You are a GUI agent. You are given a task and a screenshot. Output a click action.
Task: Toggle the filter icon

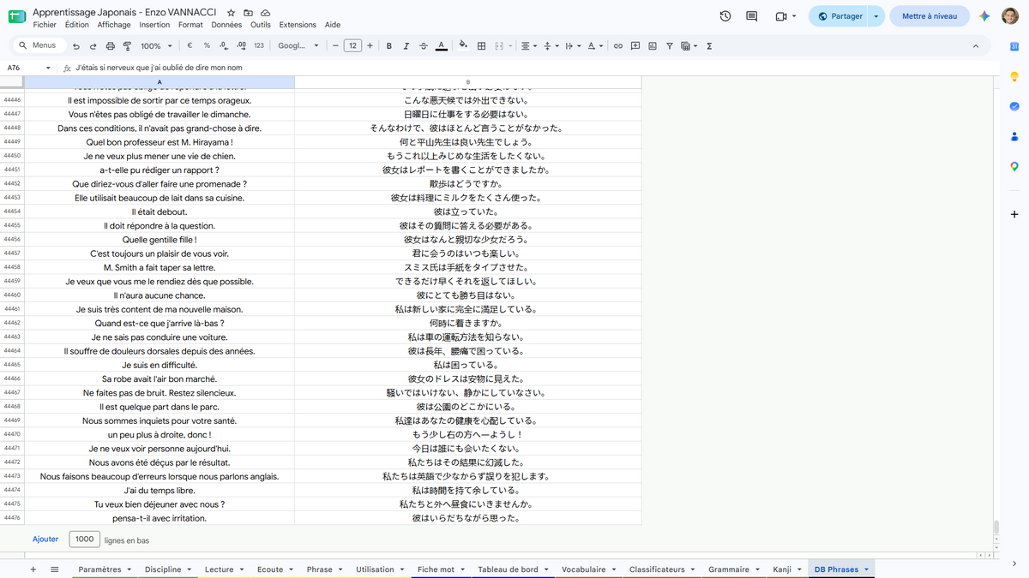tap(670, 46)
